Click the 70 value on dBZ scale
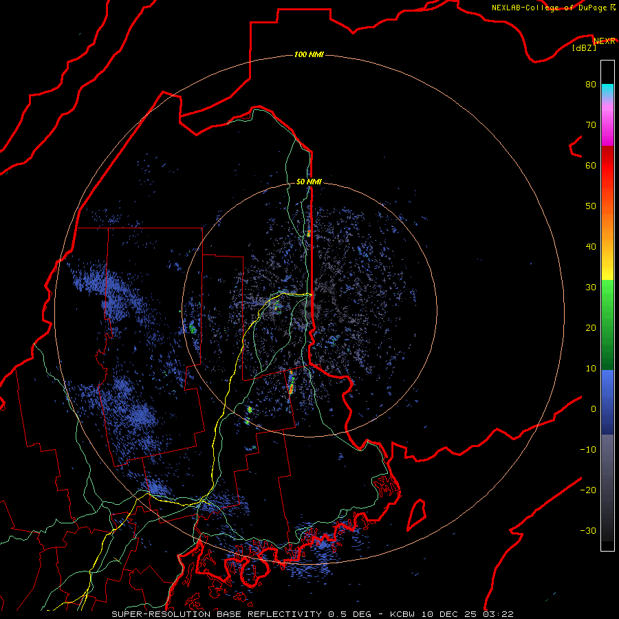The height and width of the screenshot is (619, 619). point(591,125)
